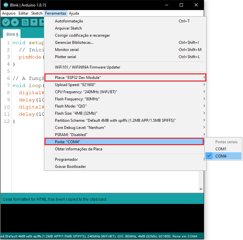
Task: Select the Blink sketch tab
Action: coord(12,34)
